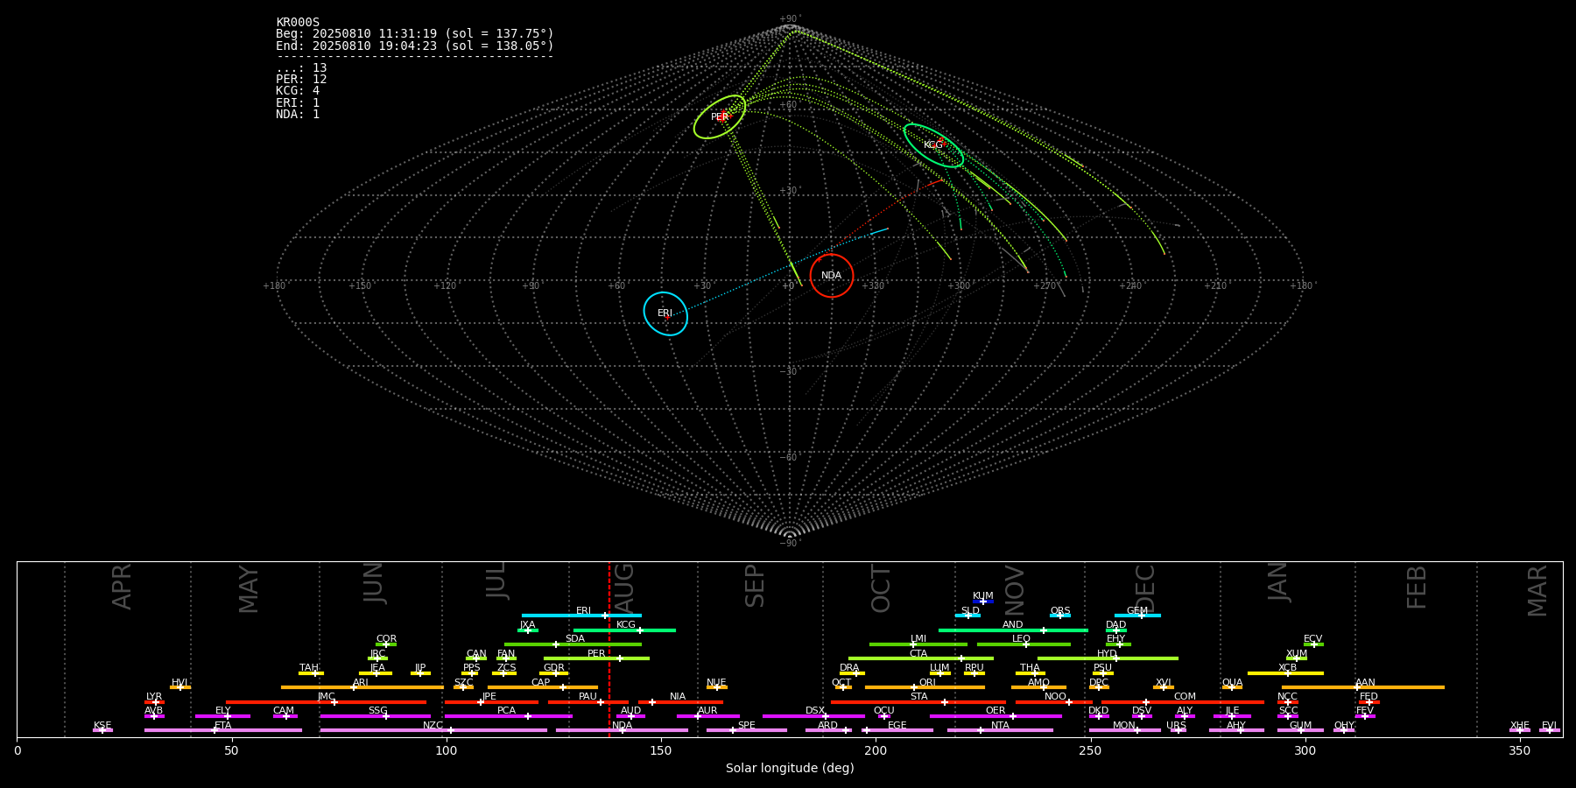Viewport: 1576px width, 788px height.
Task: Click the green KCG bar in the timeline
Action: coord(624,630)
